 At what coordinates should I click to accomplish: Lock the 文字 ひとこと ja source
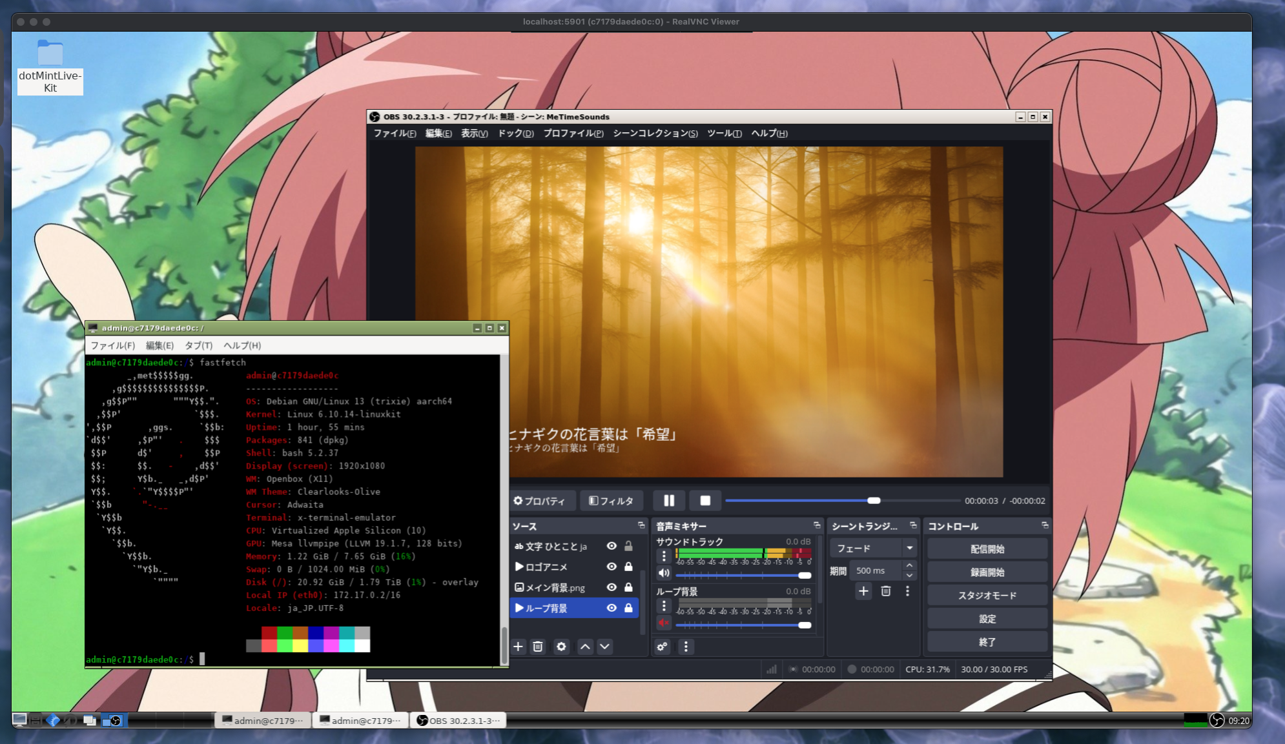(x=628, y=546)
